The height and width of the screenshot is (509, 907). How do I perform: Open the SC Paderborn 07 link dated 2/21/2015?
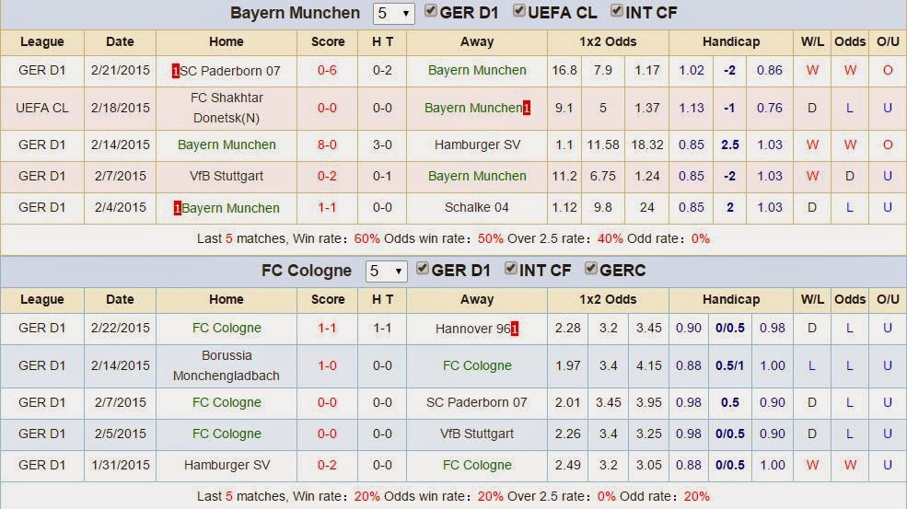[x=230, y=71]
